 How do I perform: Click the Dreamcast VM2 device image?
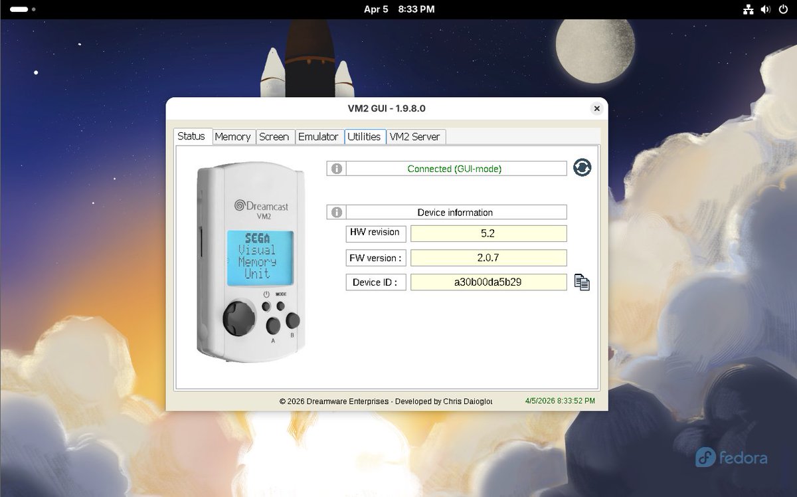coord(252,262)
